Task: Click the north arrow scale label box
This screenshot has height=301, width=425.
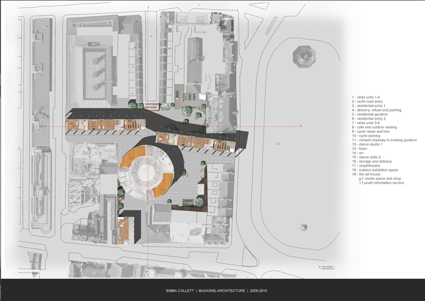Action: [x=327, y=268]
